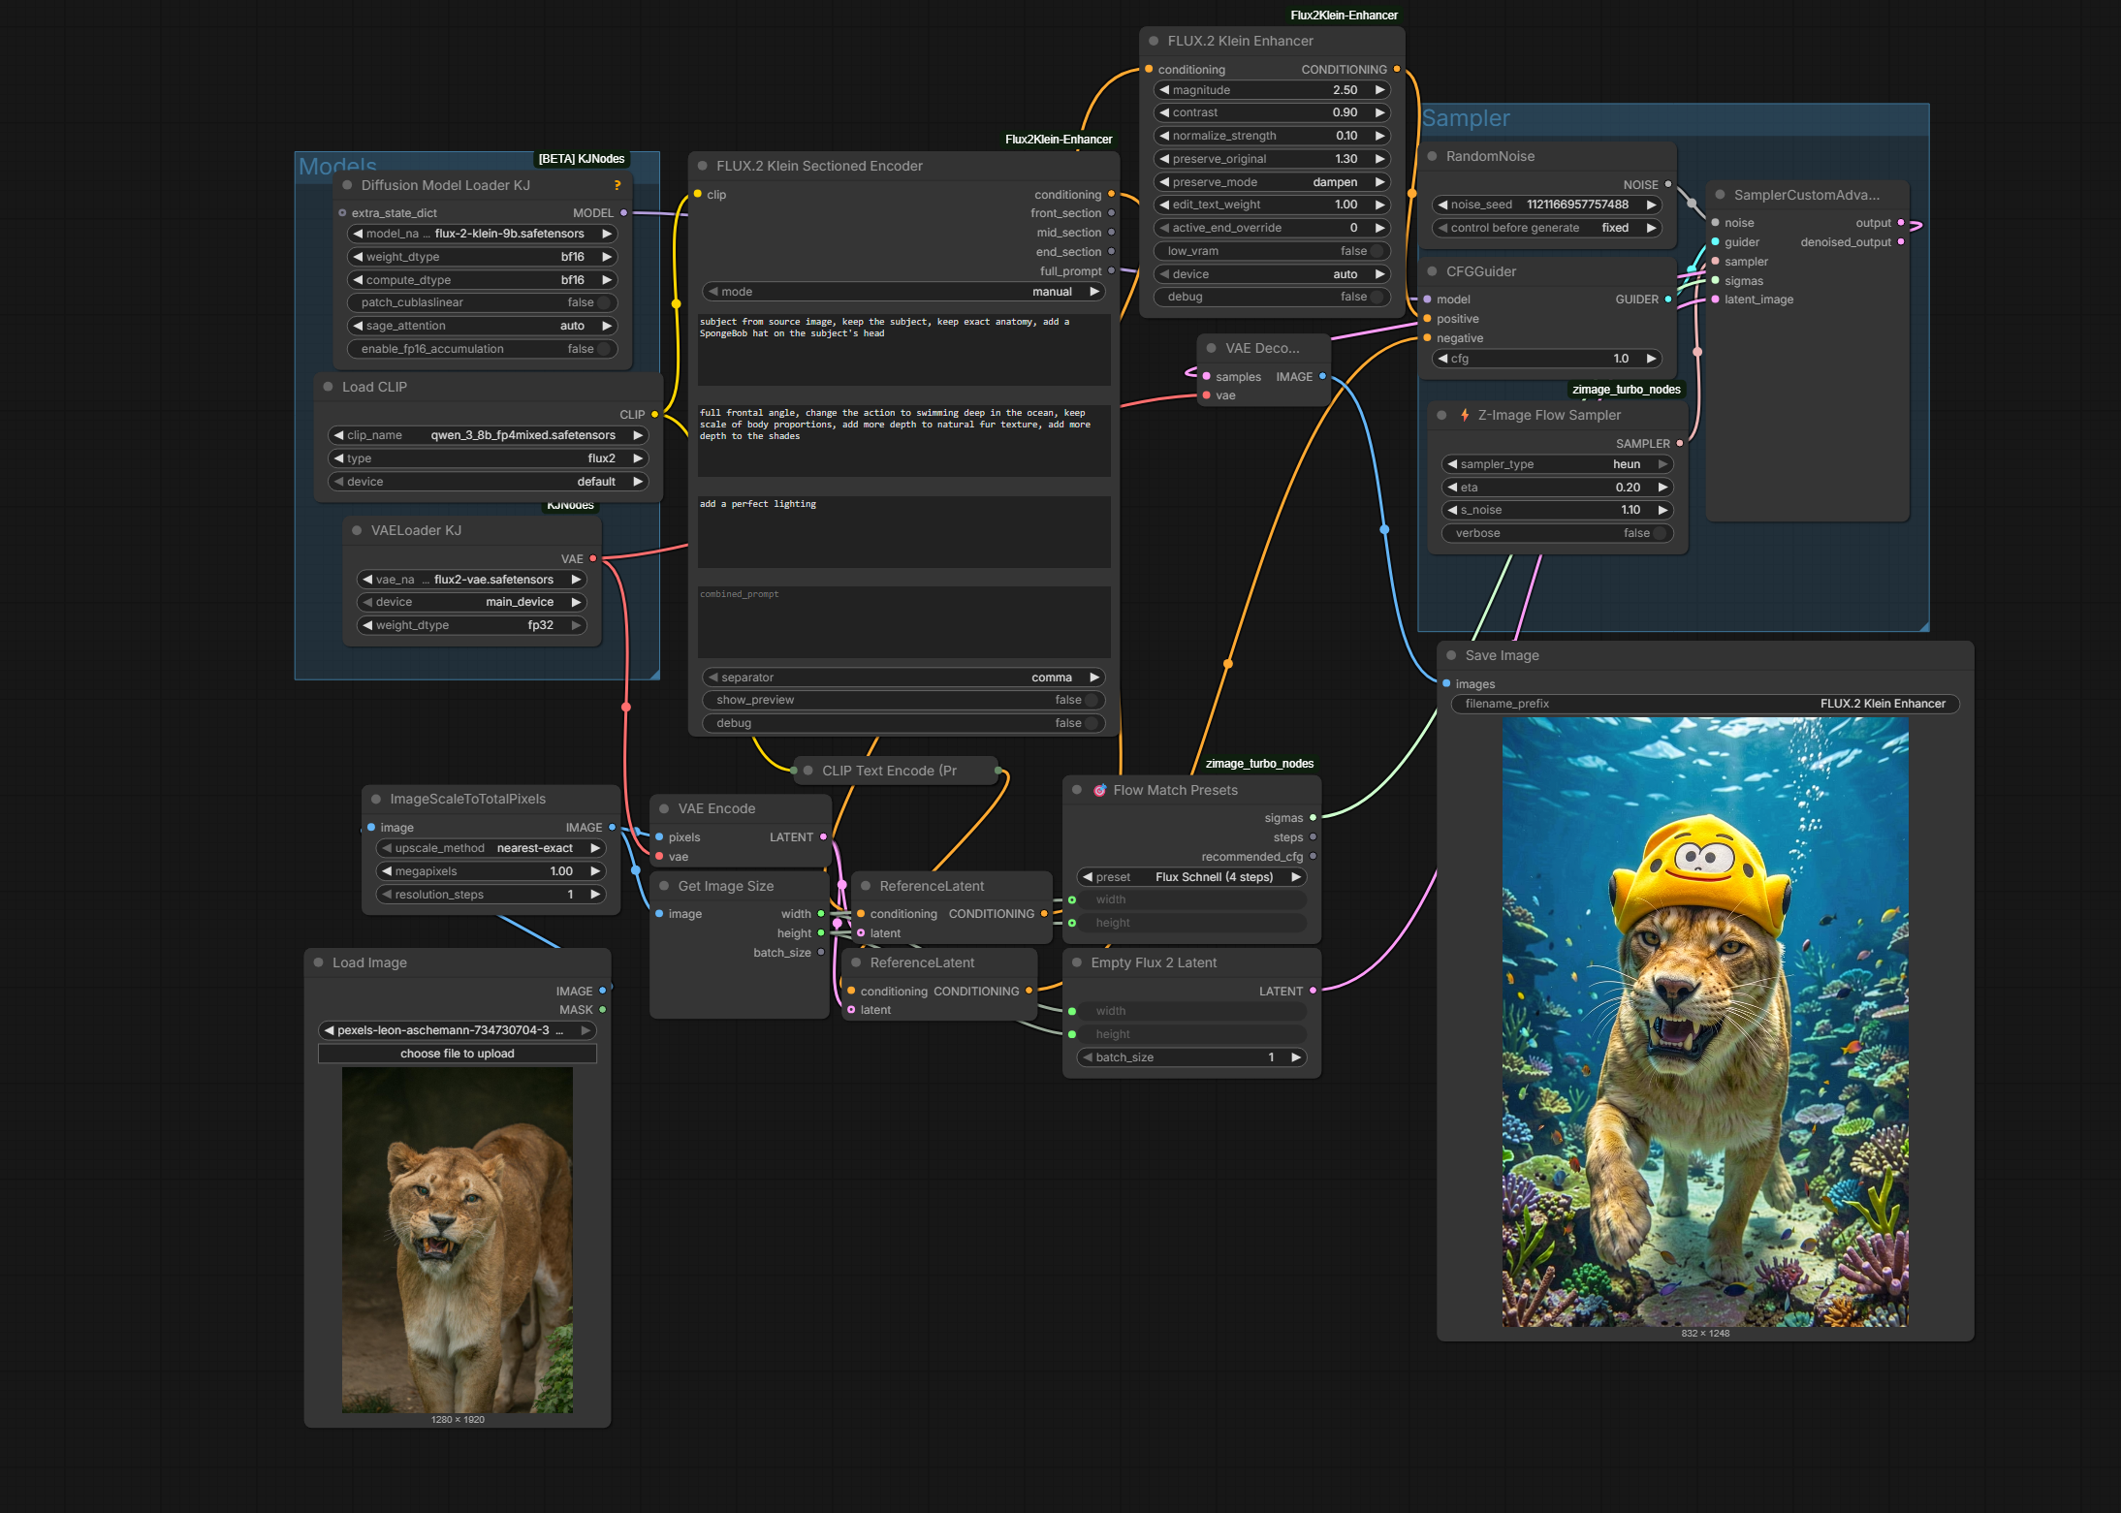Click the 'add a perfect lighting' prompt box
The image size is (2121, 1513).
click(x=903, y=532)
